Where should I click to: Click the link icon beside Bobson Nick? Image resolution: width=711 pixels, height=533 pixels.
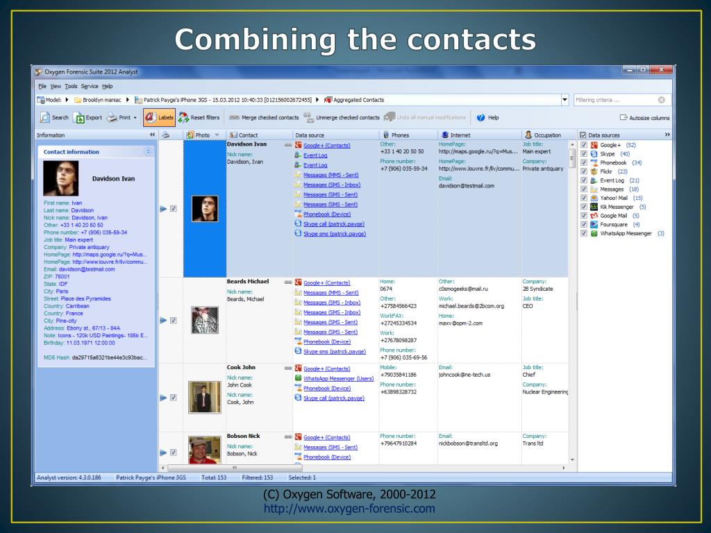tap(288, 437)
